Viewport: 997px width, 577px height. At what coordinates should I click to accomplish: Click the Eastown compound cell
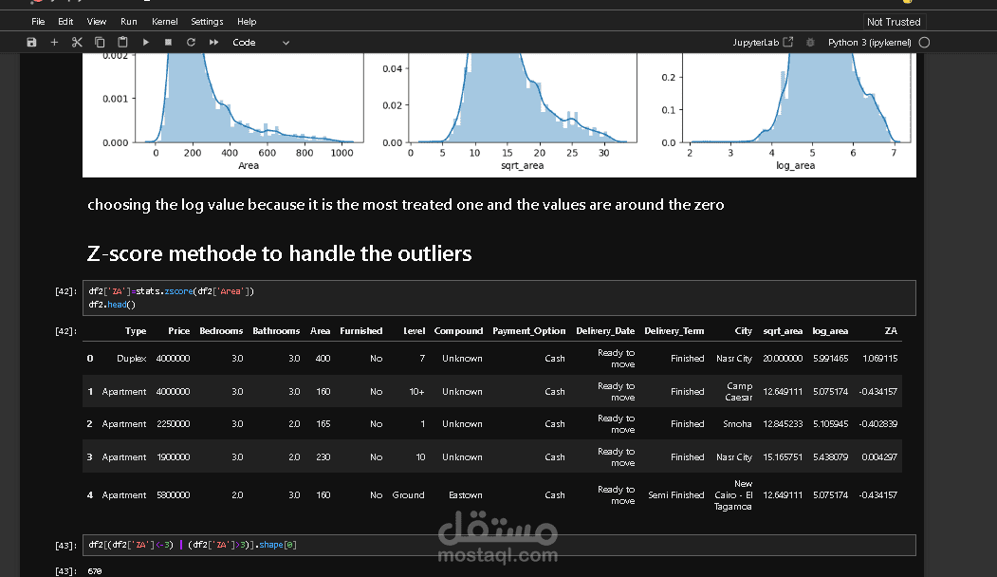point(466,495)
